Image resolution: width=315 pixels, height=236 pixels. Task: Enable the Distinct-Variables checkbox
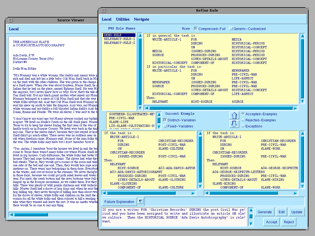click(x=165, y=120)
